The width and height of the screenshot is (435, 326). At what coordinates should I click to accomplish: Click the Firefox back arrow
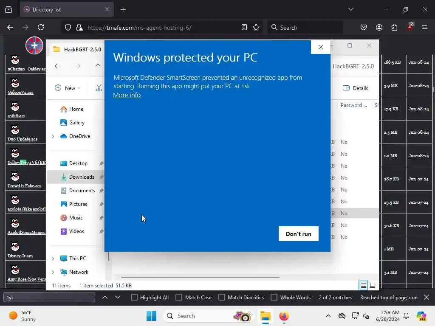click(10, 27)
